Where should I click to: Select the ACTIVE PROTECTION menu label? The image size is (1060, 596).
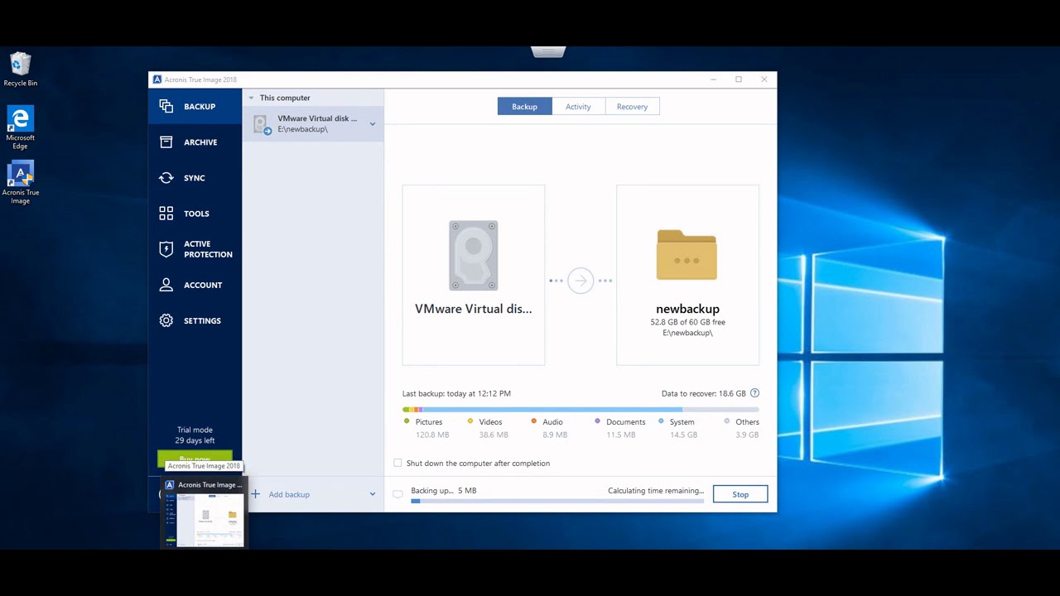(208, 249)
